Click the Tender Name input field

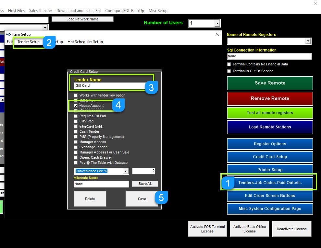109,86
